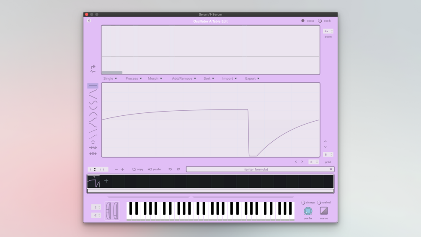Open the Single dropdown menu
Viewport: 421px width, 237px height.
(x=110, y=78)
